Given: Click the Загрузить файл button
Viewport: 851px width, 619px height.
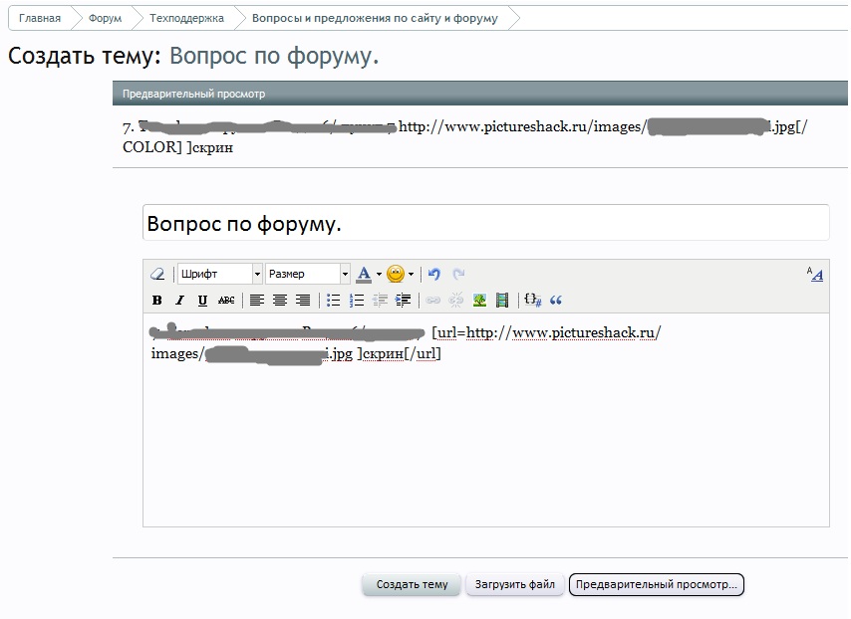Looking at the screenshot, I should (x=514, y=584).
